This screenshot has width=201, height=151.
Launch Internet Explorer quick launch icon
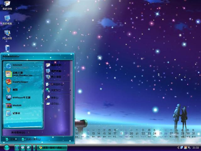[17, 148]
